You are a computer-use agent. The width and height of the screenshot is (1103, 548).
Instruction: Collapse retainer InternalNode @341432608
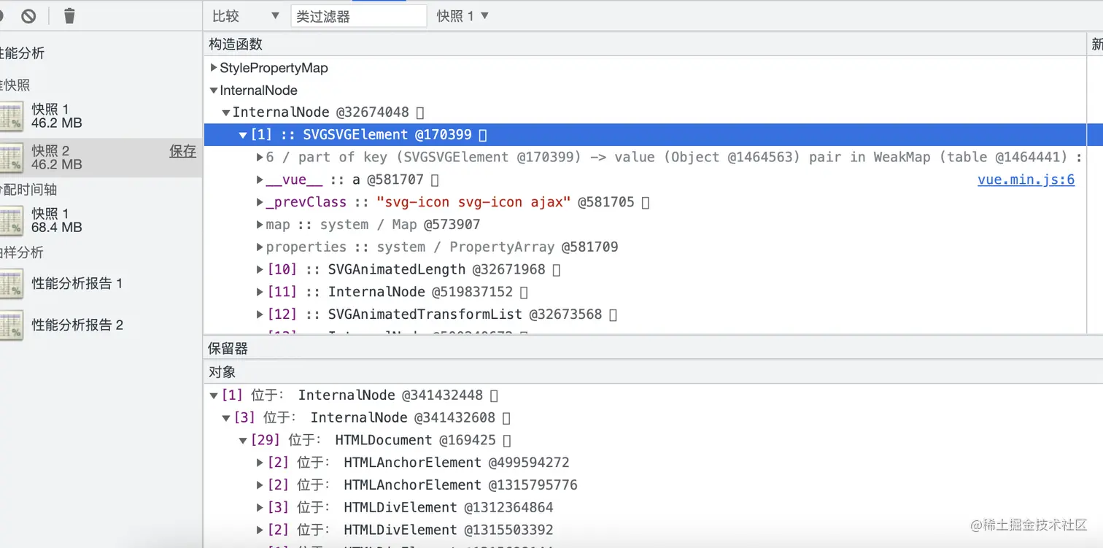pos(226,418)
